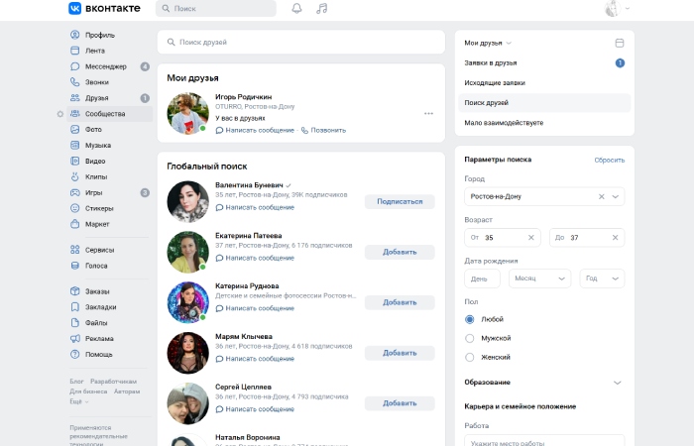The image size is (694, 446).
Task: Select the Мужской gender radio button
Action: 470,338
